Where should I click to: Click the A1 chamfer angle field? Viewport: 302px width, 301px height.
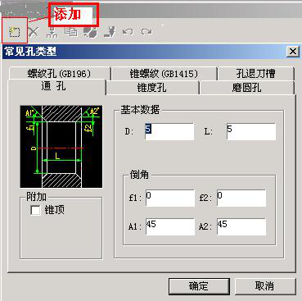170,226
